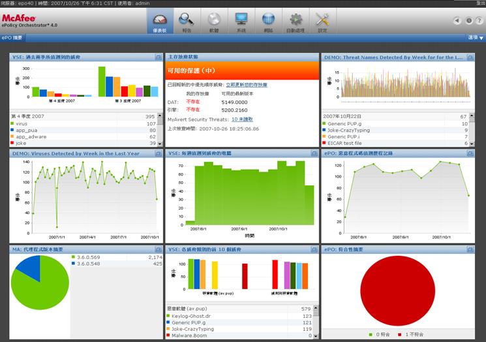Select the virus row showing 107
The width and height of the screenshot is (486, 342).
click(x=84, y=124)
